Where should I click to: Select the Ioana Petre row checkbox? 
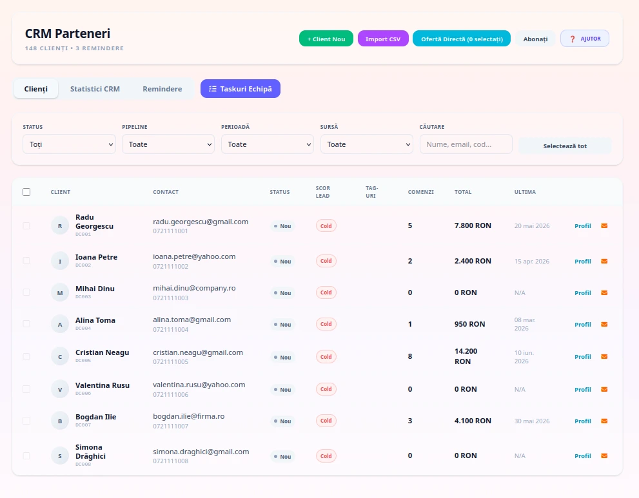click(x=26, y=261)
